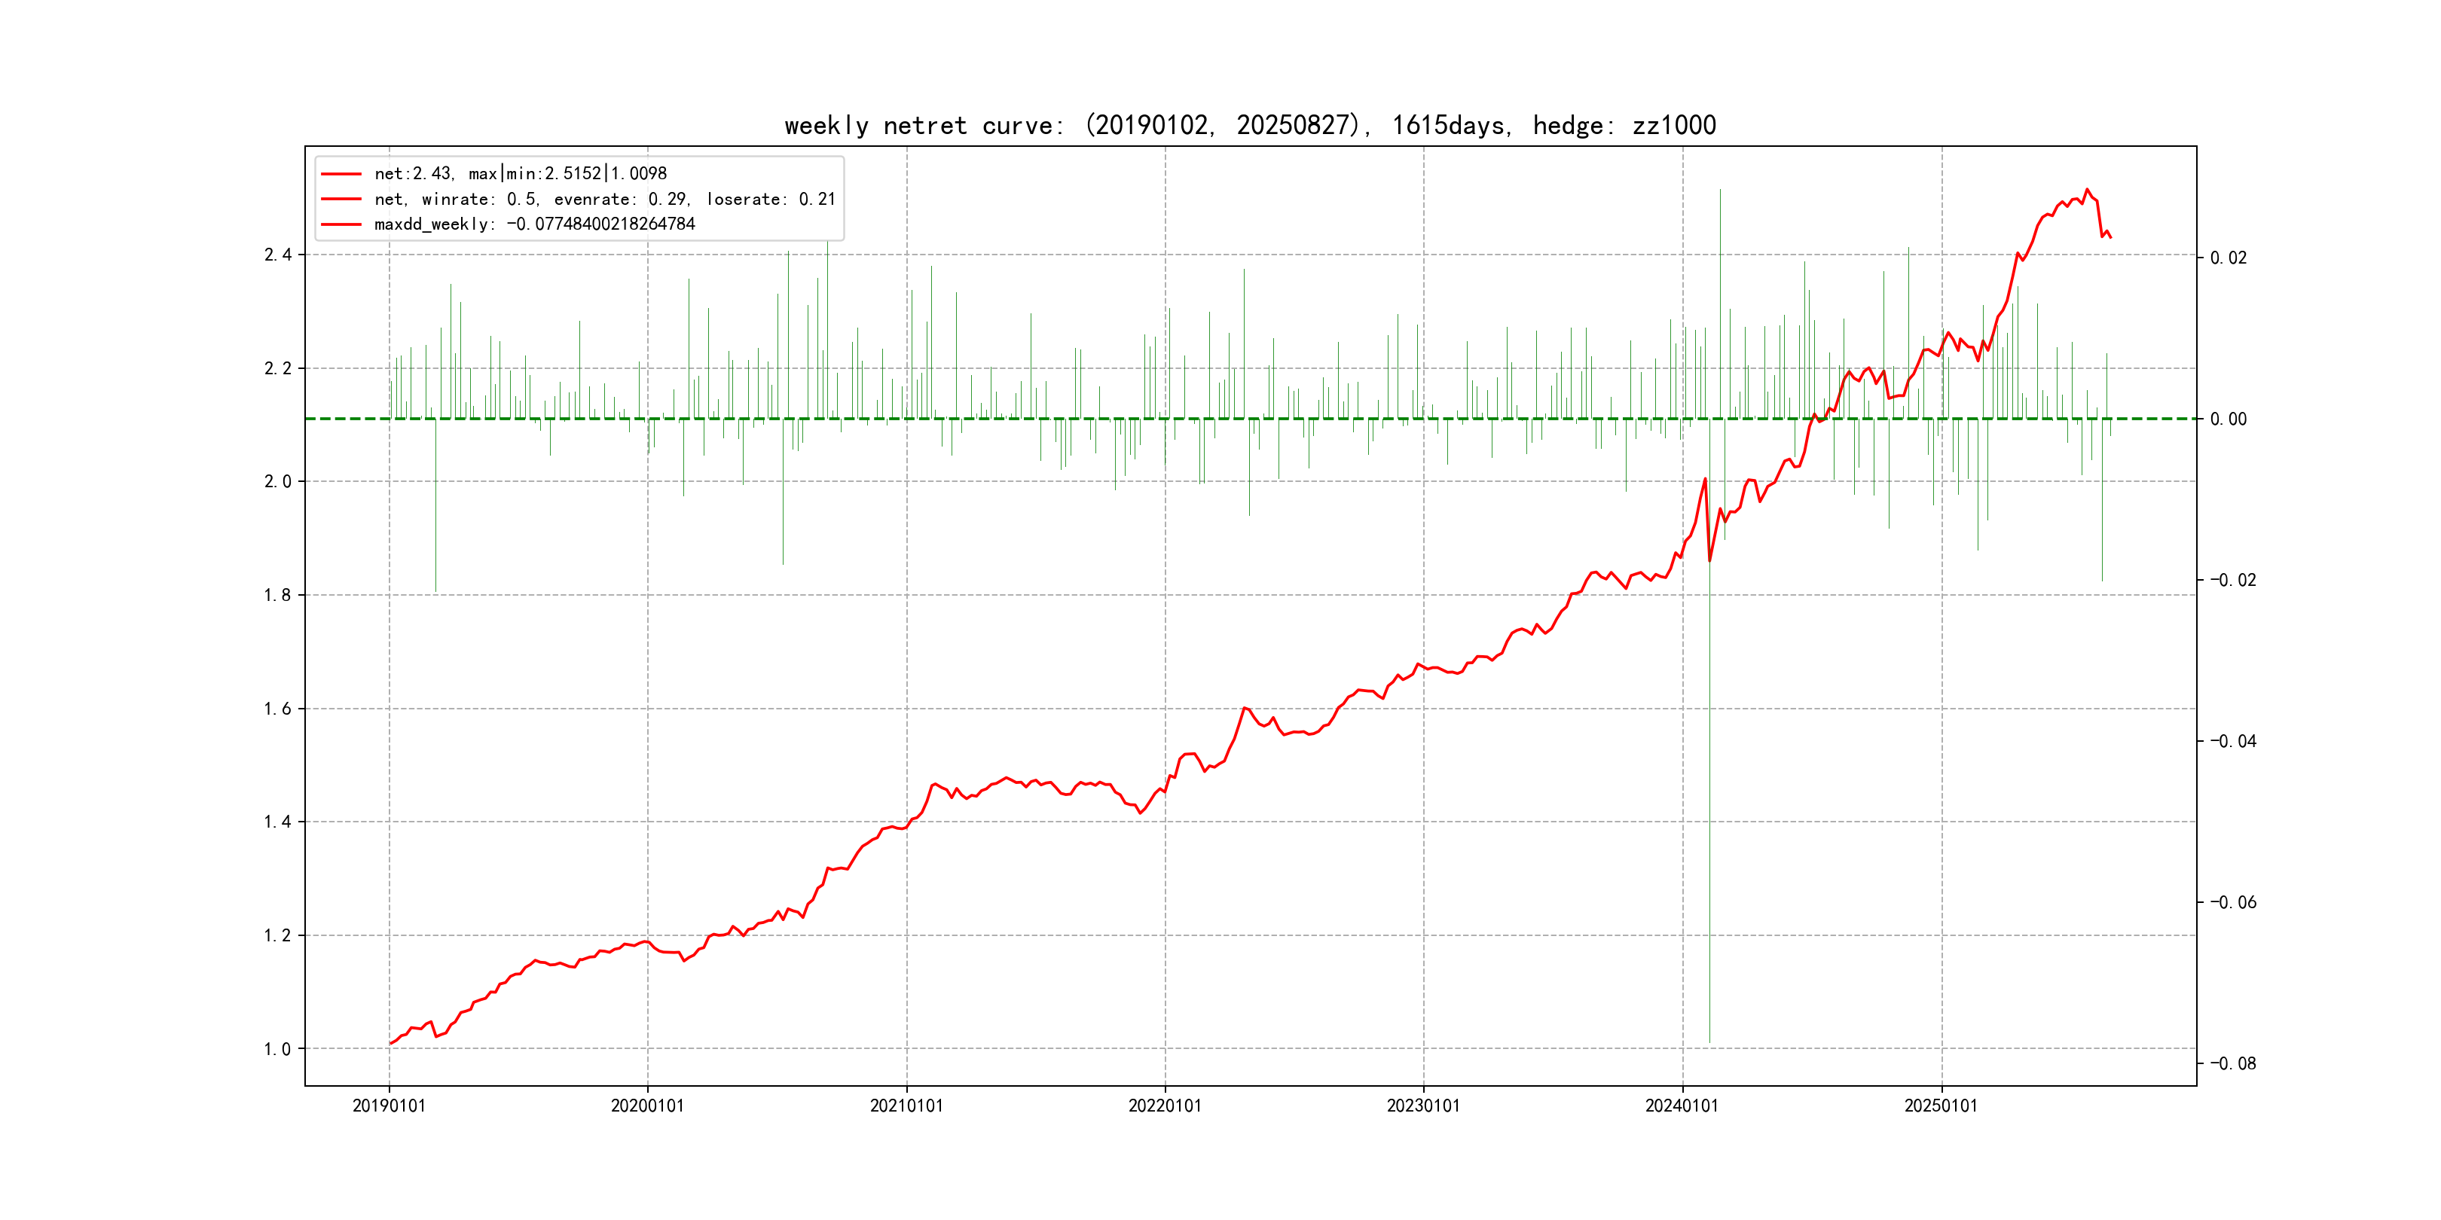This screenshot has width=2441, height=1220.
Task: Click the 20240101 x-axis label
Action: click(1682, 1106)
